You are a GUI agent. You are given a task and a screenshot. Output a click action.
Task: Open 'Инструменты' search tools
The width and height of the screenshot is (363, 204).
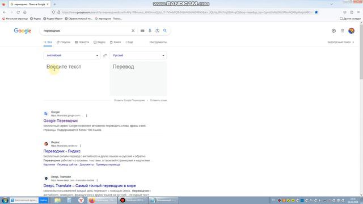158,42
